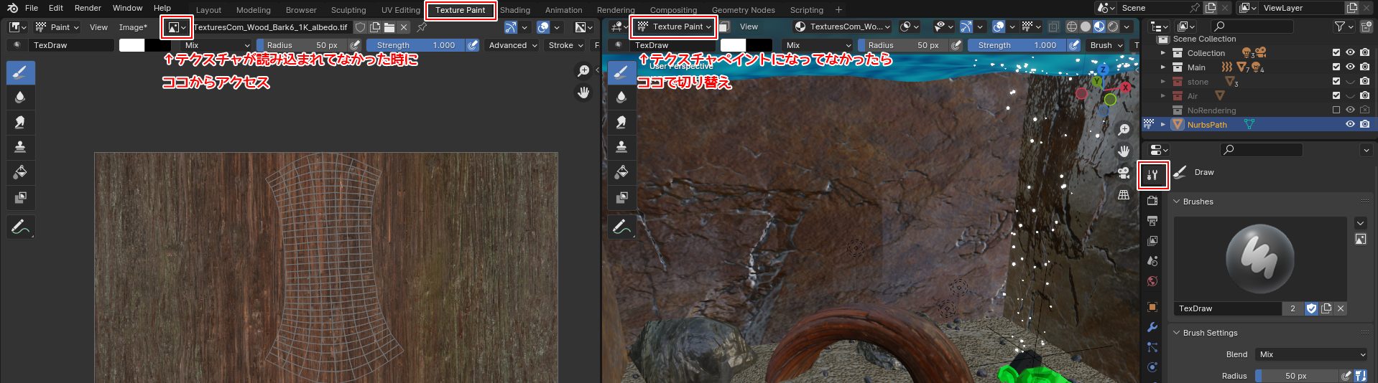This screenshot has height=383, width=1378.
Task: Select the Annotate tool in 3D viewport
Action: (621, 227)
